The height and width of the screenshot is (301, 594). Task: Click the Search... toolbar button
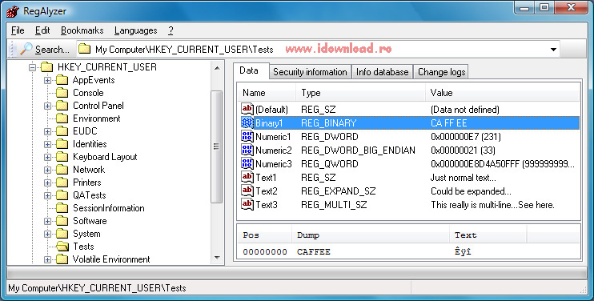coord(45,49)
